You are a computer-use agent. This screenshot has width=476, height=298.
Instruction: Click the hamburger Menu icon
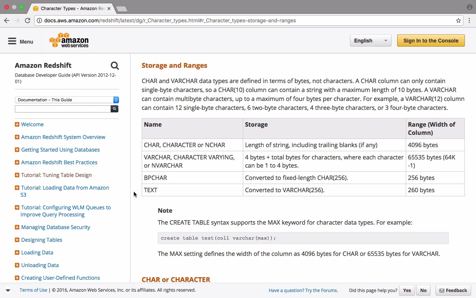click(x=12, y=41)
